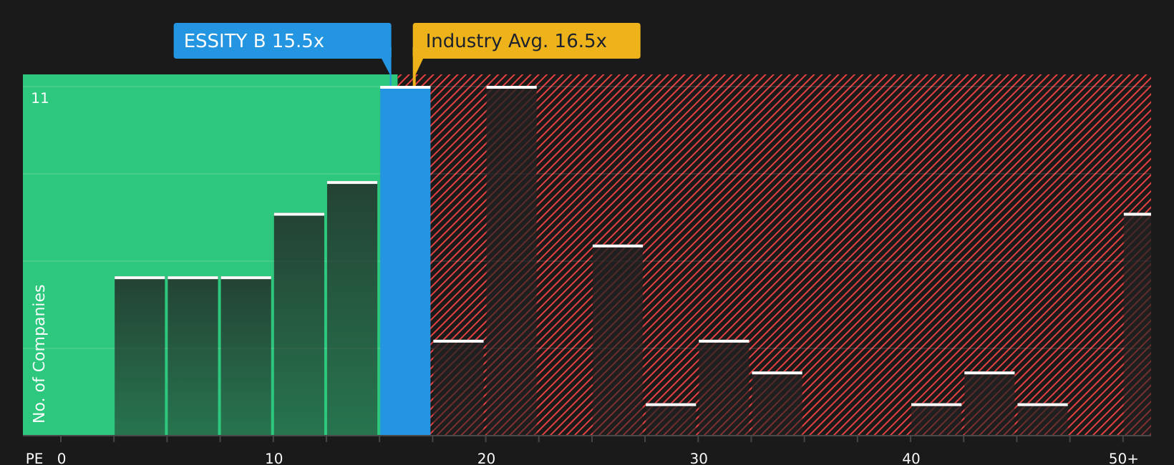
Task: Select the bar spanning PE 12.5 to 15
Action: tap(352, 308)
